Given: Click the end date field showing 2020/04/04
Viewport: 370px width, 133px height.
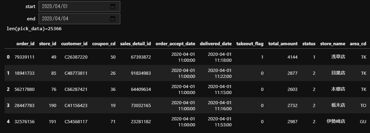Looking at the screenshot, I should click(79, 19).
